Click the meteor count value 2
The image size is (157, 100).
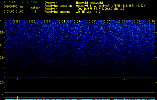[35, 11]
